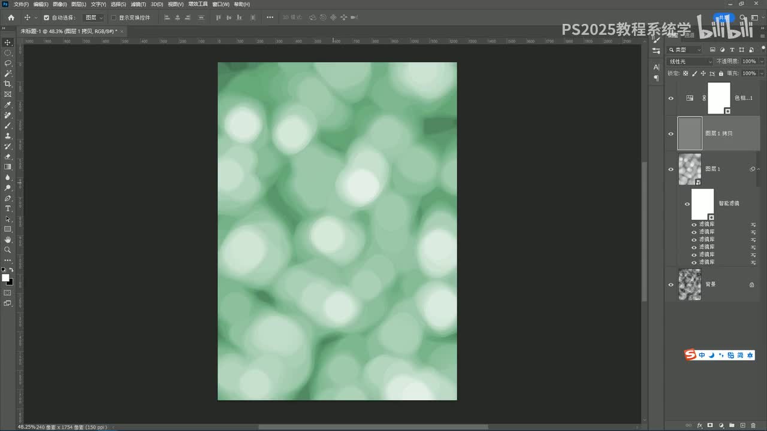Click the 不透明度 100% opacity field

(749, 62)
